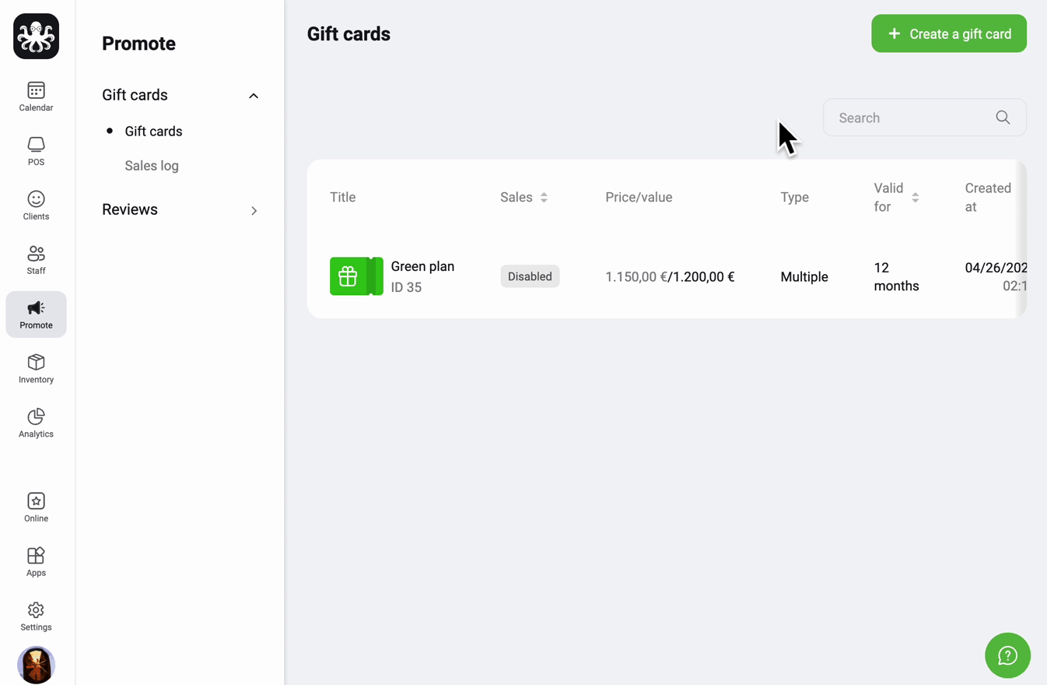The width and height of the screenshot is (1047, 685).
Task: Click the octopus app logo
Action: point(36,36)
